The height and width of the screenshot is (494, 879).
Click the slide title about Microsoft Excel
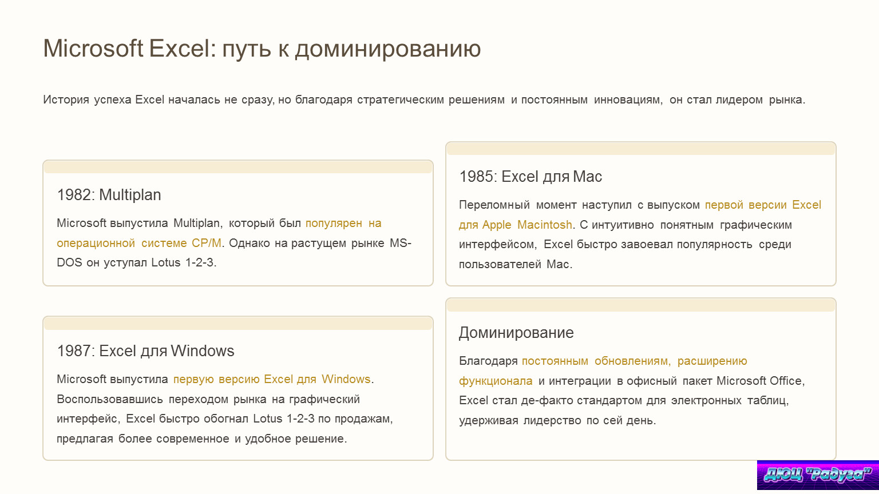click(262, 49)
